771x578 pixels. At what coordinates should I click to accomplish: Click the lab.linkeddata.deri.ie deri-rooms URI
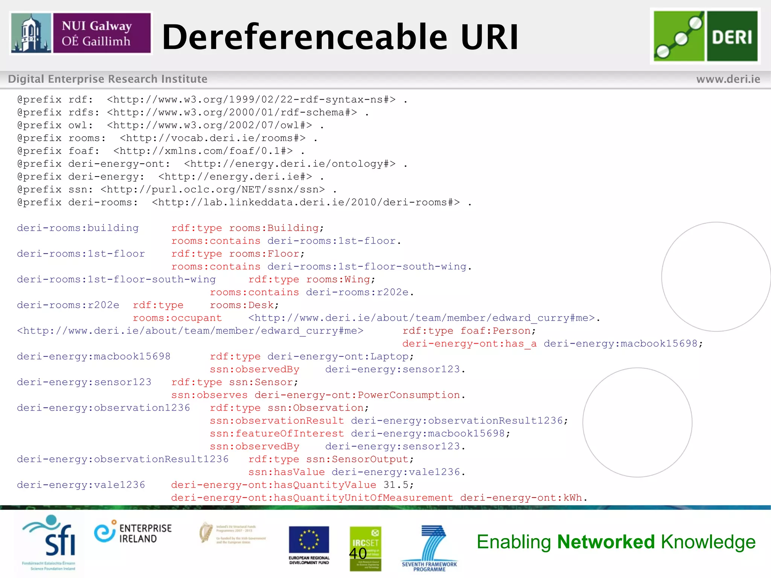coord(306,202)
